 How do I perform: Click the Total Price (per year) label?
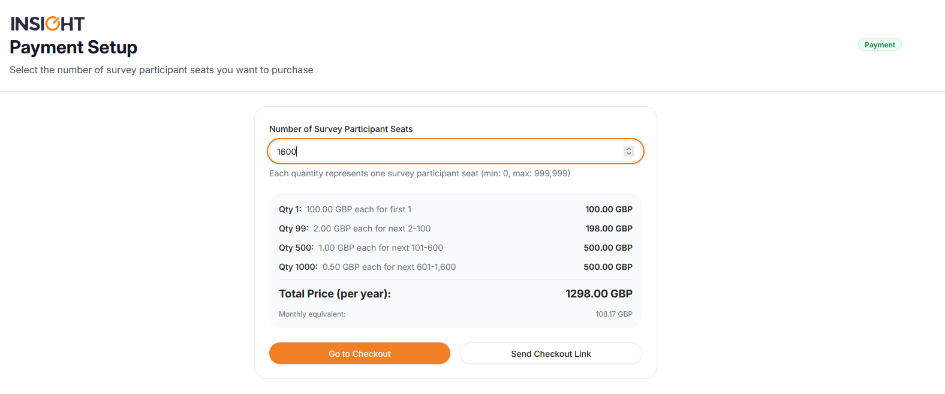point(335,294)
